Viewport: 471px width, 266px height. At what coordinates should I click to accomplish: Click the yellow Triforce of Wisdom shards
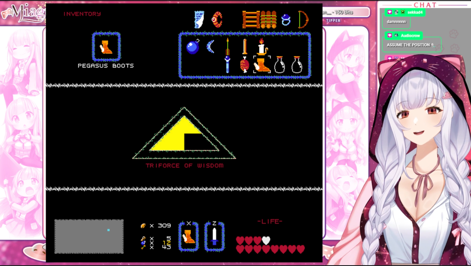(x=176, y=134)
